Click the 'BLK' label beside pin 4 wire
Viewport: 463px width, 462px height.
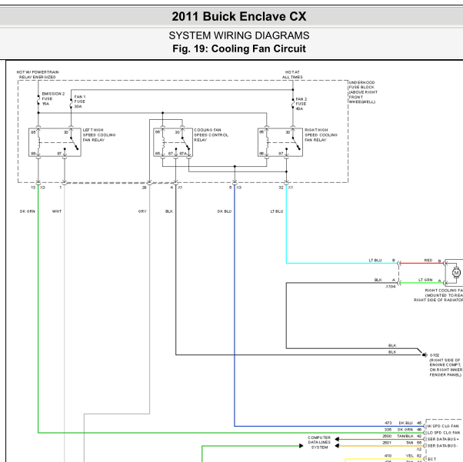click(169, 211)
